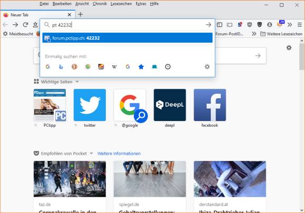Open the Datei menu
This screenshot has height=213, width=305.
pos(44,4)
